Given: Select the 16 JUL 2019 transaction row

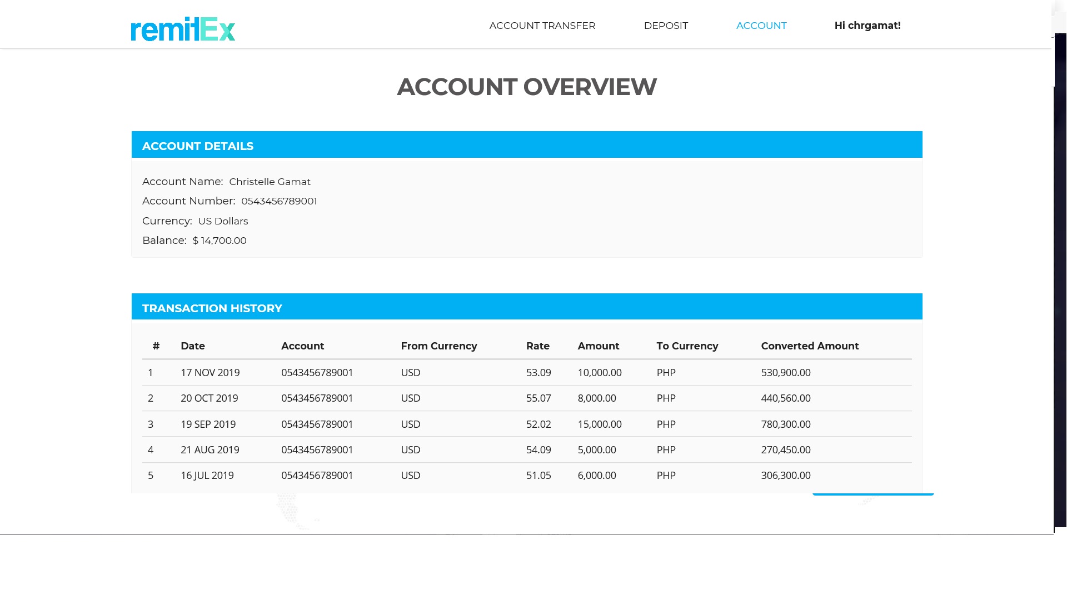Looking at the screenshot, I should (526, 476).
